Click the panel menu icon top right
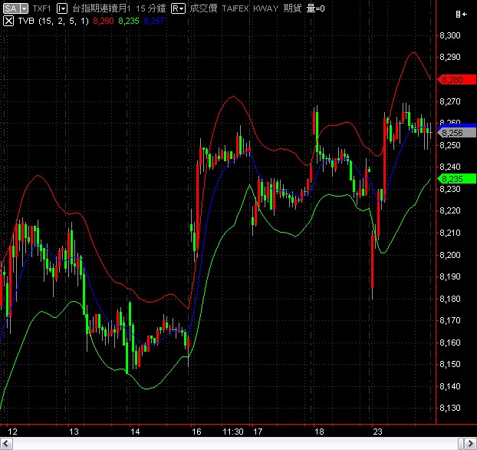477x450 pixels. pos(461,14)
